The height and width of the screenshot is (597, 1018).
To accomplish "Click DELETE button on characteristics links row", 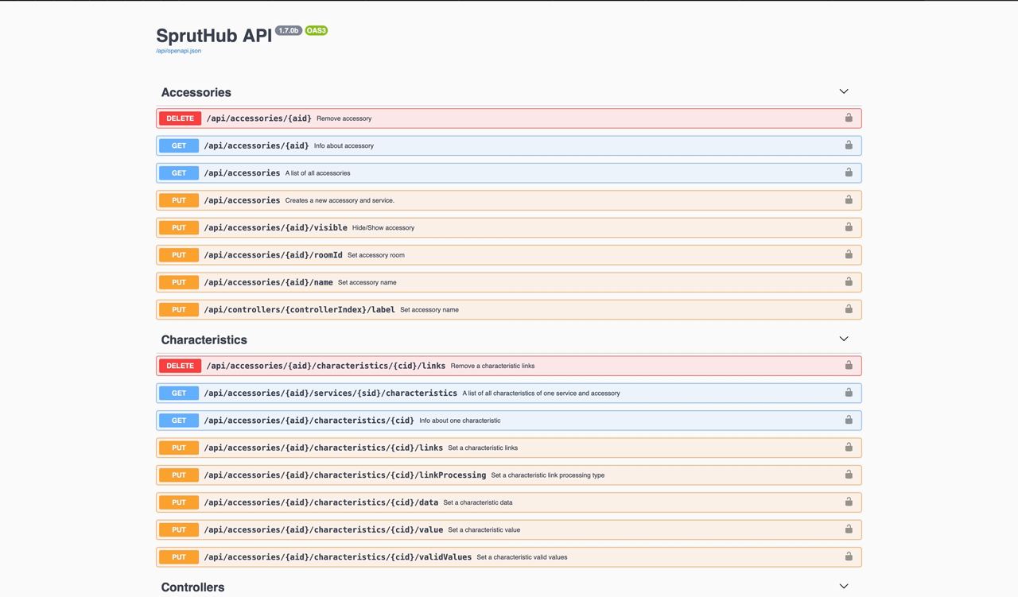I will click(180, 366).
